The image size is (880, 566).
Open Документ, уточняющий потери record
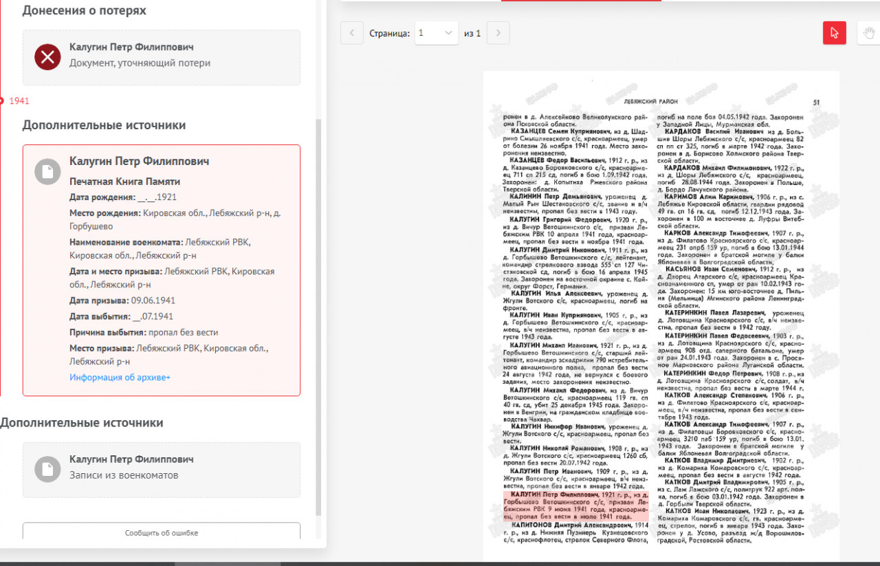[x=140, y=63]
